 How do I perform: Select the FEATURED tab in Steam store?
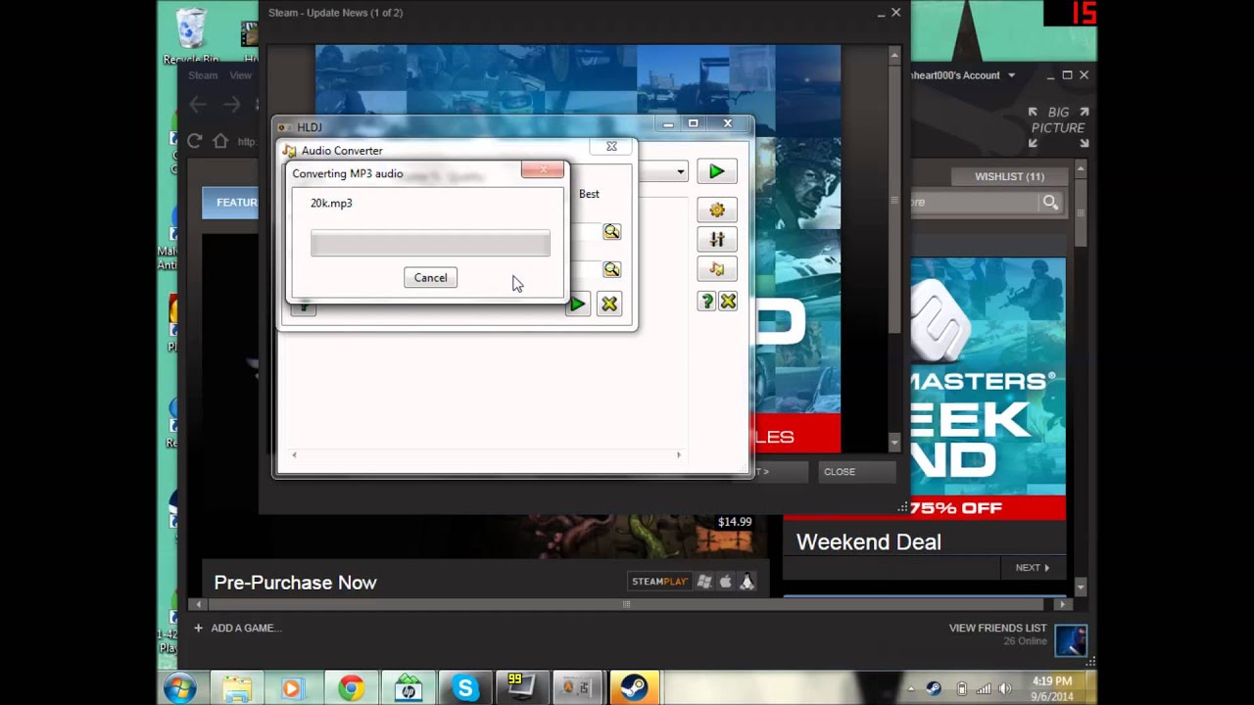click(x=230, y=203)
